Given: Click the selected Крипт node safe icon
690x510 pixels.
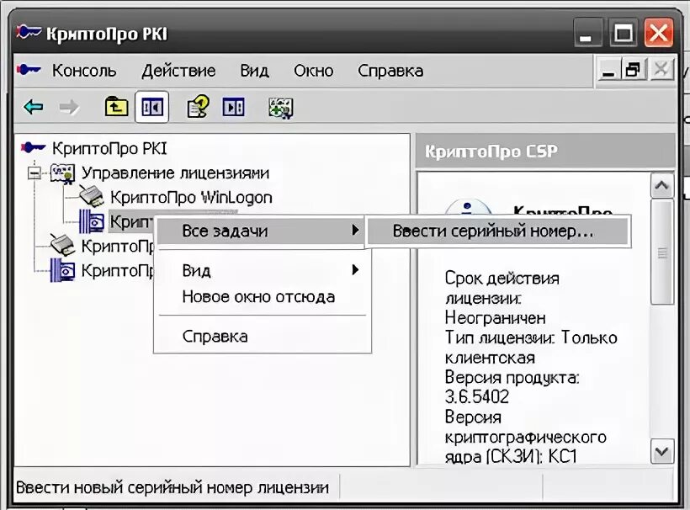Looking at the screenshot, I should coord(92,221).
